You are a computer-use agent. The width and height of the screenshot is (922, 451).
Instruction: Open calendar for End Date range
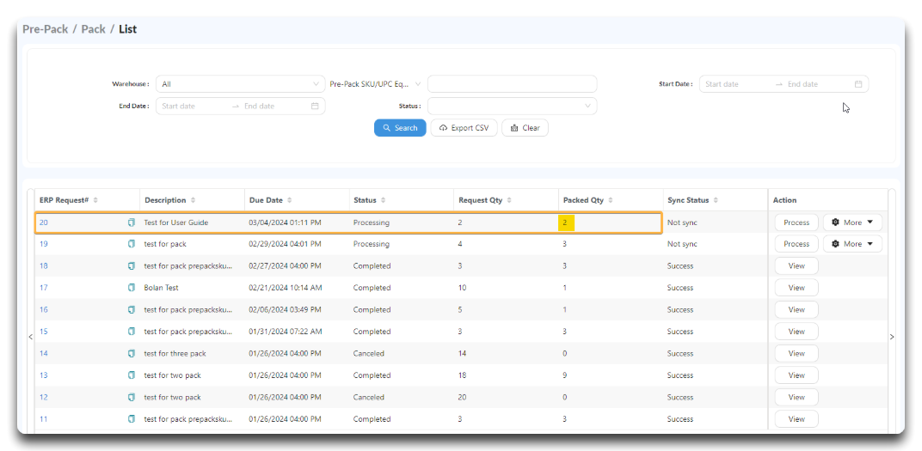pyautogui.click(x=315, y=107)
